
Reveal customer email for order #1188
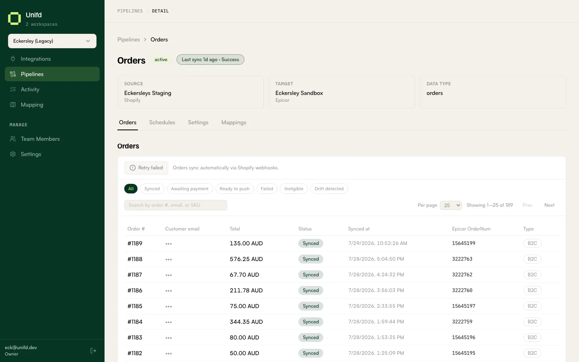[x=168, y=259]
